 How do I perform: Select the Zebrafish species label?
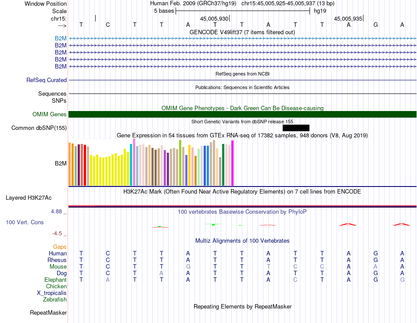55,300
